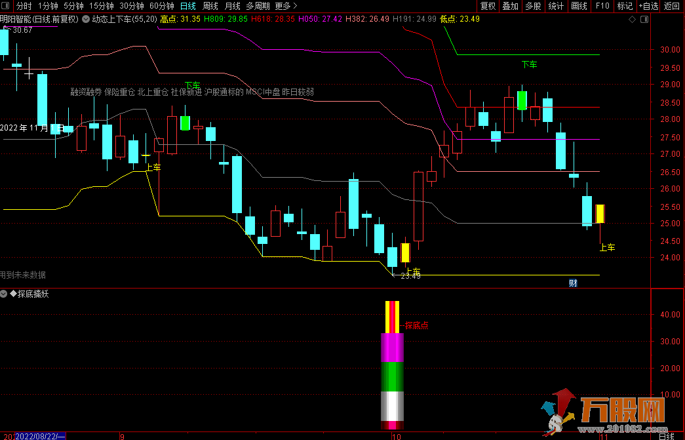Click the 复权 adjustment button
The height and width of the screenshot is (440, 685).
[x=488, y=6]
